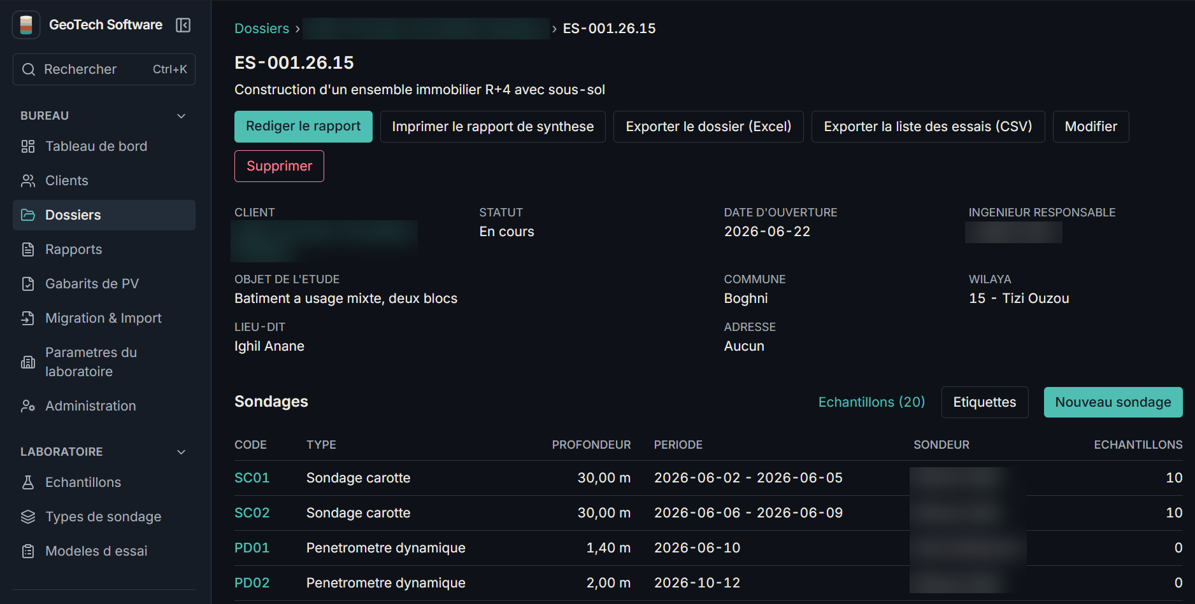Collapse the LABORATOIRE section chevron

click(x=182, y=452)
